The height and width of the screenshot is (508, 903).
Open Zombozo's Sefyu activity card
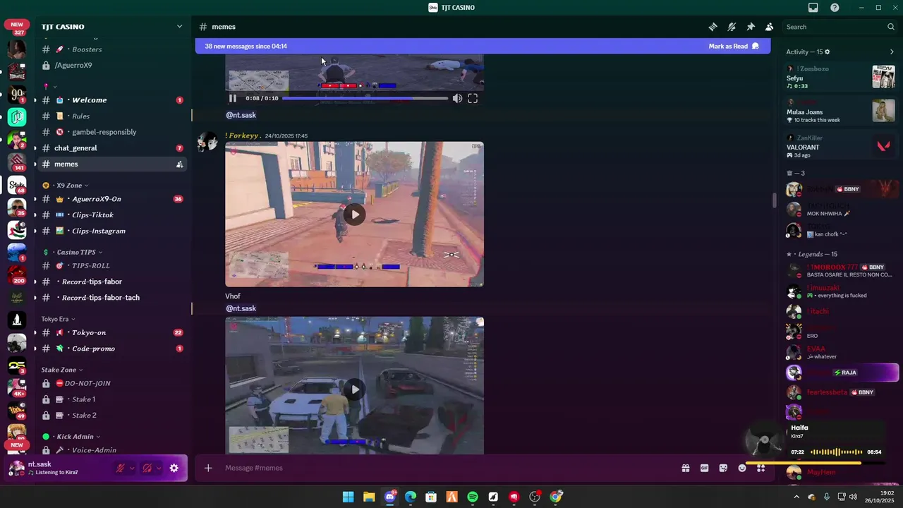click(841, 77)
